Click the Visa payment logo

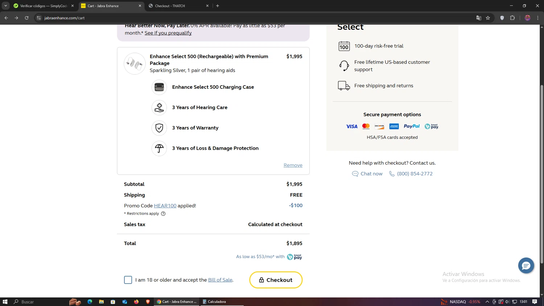351,127
